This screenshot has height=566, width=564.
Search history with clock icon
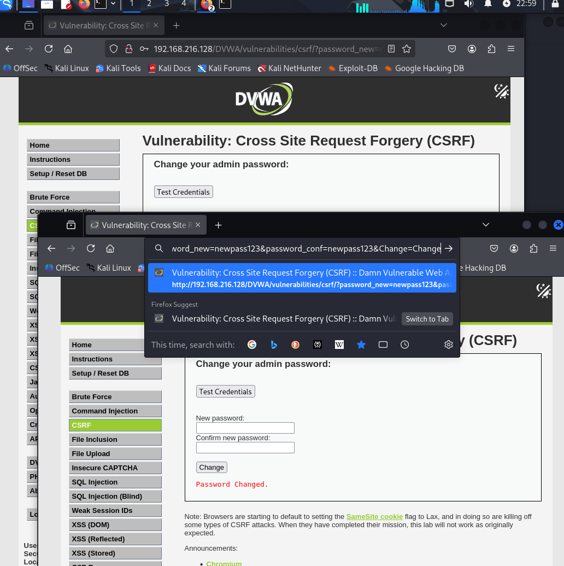[405, 345]
